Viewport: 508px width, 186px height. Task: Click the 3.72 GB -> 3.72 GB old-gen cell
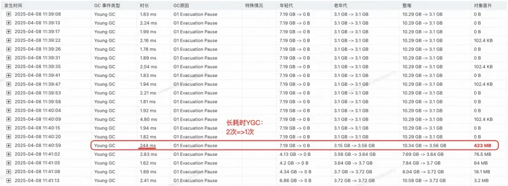coord(355,180)
